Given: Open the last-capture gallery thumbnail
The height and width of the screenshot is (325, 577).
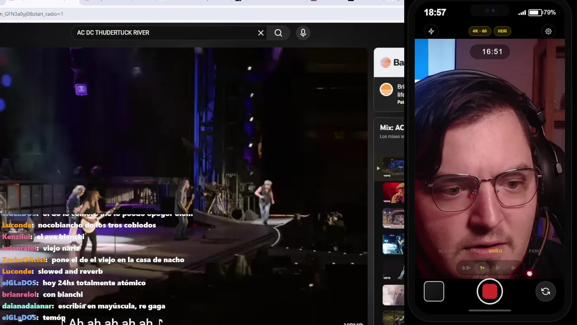Looking at the screenshot, I should [434, 292].
